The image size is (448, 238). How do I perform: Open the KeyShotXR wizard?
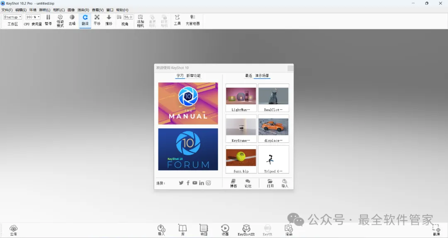246,230
